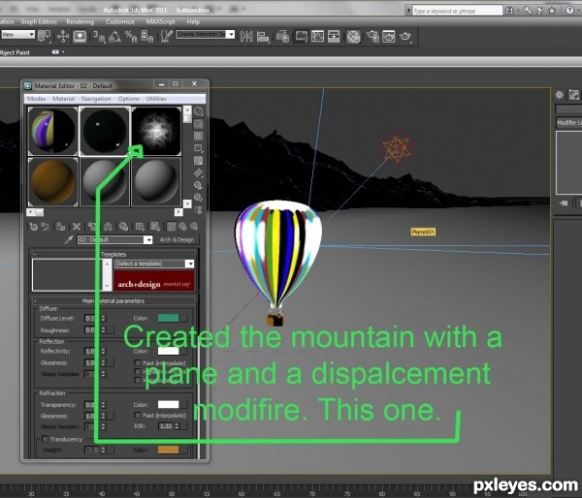Open the Schematic View icon
This screenshot has height=498, width=582.
point(334,37)
